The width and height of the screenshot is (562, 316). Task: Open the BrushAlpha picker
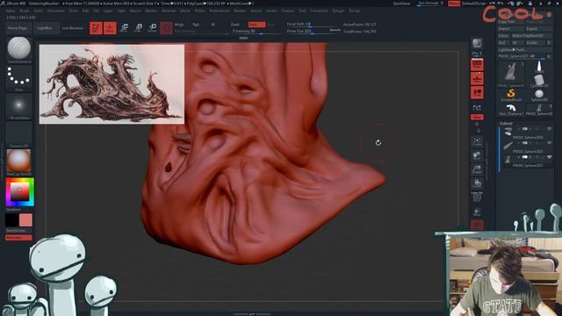[19, 106]
